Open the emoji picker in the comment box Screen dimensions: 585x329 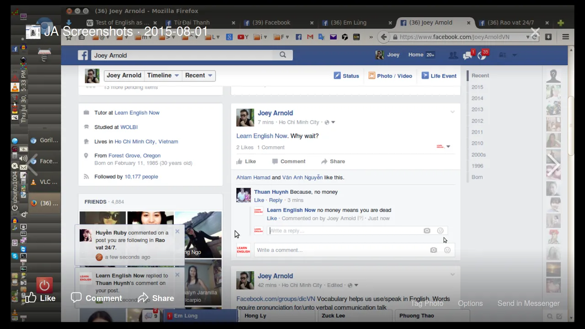tap(447, 250)
